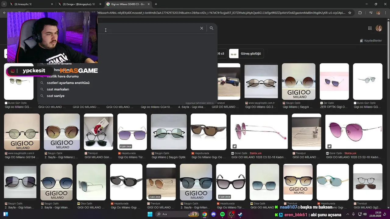The height and width of the screenshot is (219, 390).
Task: Open a new tab with the plus button
Action: (156, 4)
